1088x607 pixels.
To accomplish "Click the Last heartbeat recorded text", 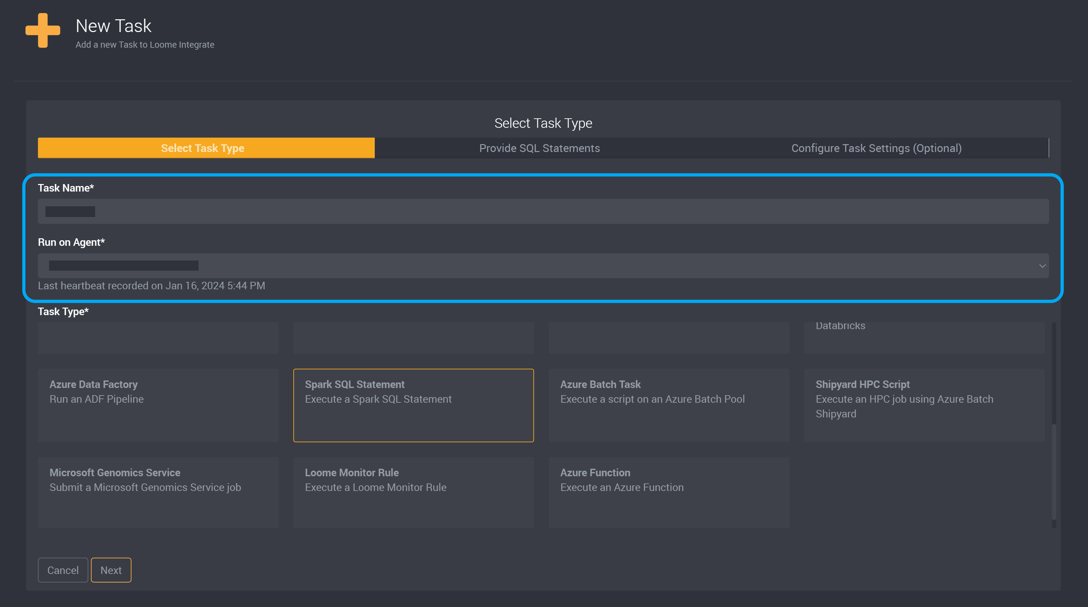I will coord(152,286).
